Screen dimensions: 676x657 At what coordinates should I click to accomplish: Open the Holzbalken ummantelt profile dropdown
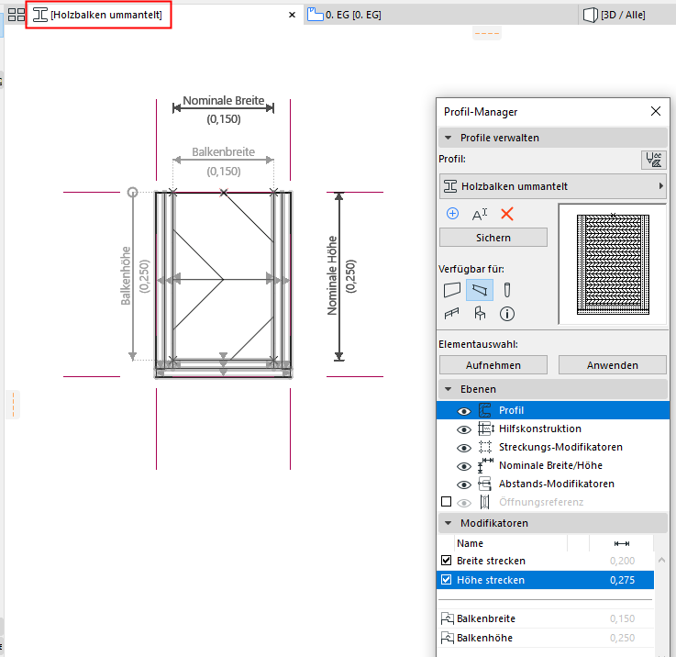coord(553,186)
